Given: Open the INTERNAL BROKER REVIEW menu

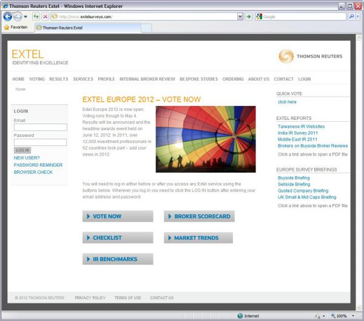Looking at the screenshot, I should (x=147, y=79).
